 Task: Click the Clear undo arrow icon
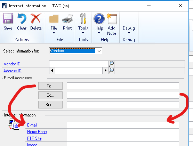[x=22, y=18]
